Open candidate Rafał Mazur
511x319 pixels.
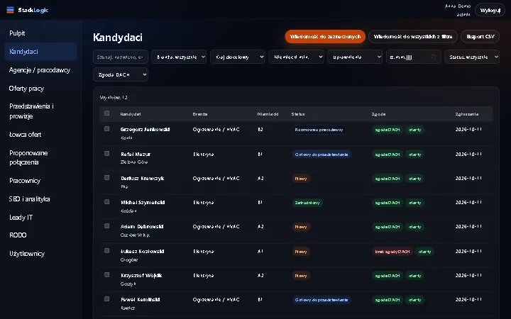point(136,154)
